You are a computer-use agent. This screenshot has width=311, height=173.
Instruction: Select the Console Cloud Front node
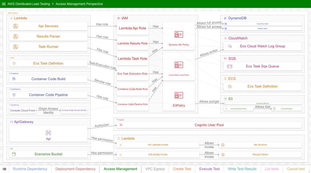(x=23, y=111)
